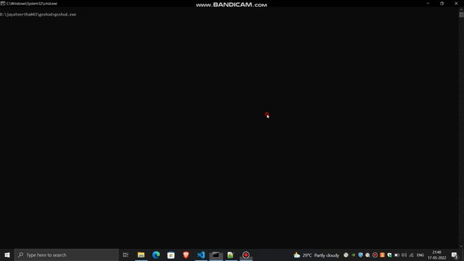This screenshot has height=261, width=464.
Task: Open network connections tray icon
Action: (412, 255)
